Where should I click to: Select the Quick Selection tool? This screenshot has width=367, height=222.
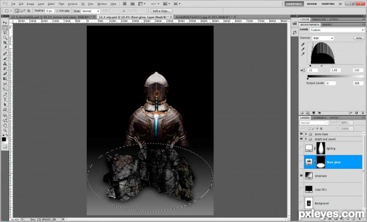[5, 38]
